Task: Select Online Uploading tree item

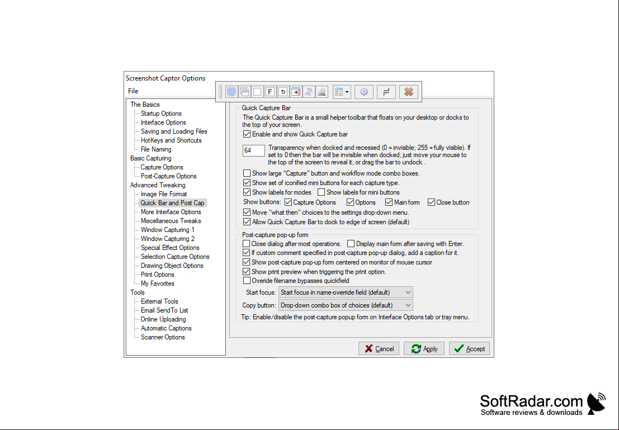Action: 163,319
